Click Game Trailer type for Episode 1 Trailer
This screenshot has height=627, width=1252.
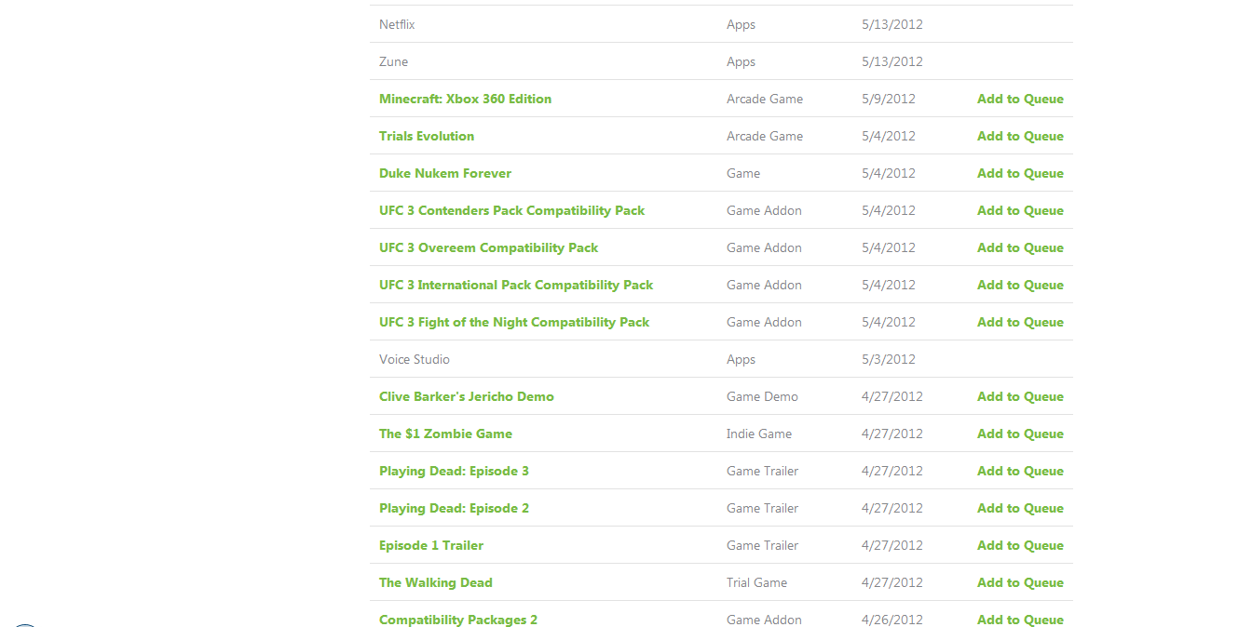(762, 545)
